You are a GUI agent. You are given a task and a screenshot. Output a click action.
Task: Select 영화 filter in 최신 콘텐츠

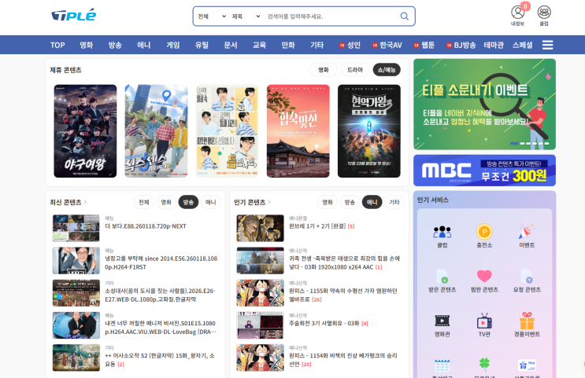(166, 202)
